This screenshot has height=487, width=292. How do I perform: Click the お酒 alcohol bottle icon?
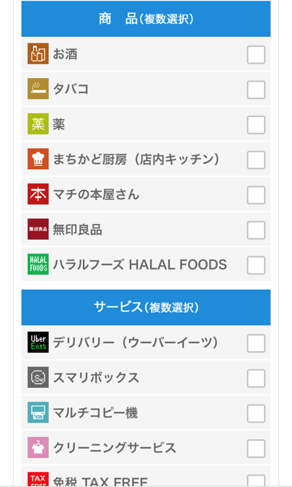(x=38, y=53)
